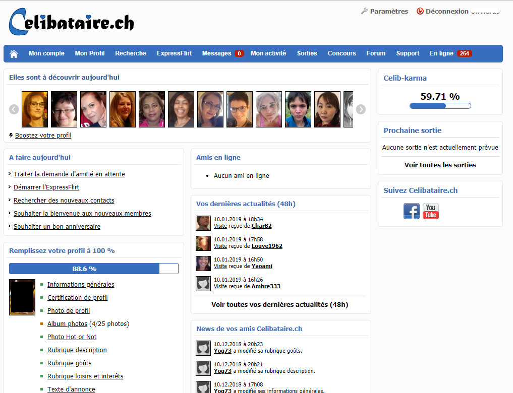Click the Messages envelope with 0 counter

[222, 53]
